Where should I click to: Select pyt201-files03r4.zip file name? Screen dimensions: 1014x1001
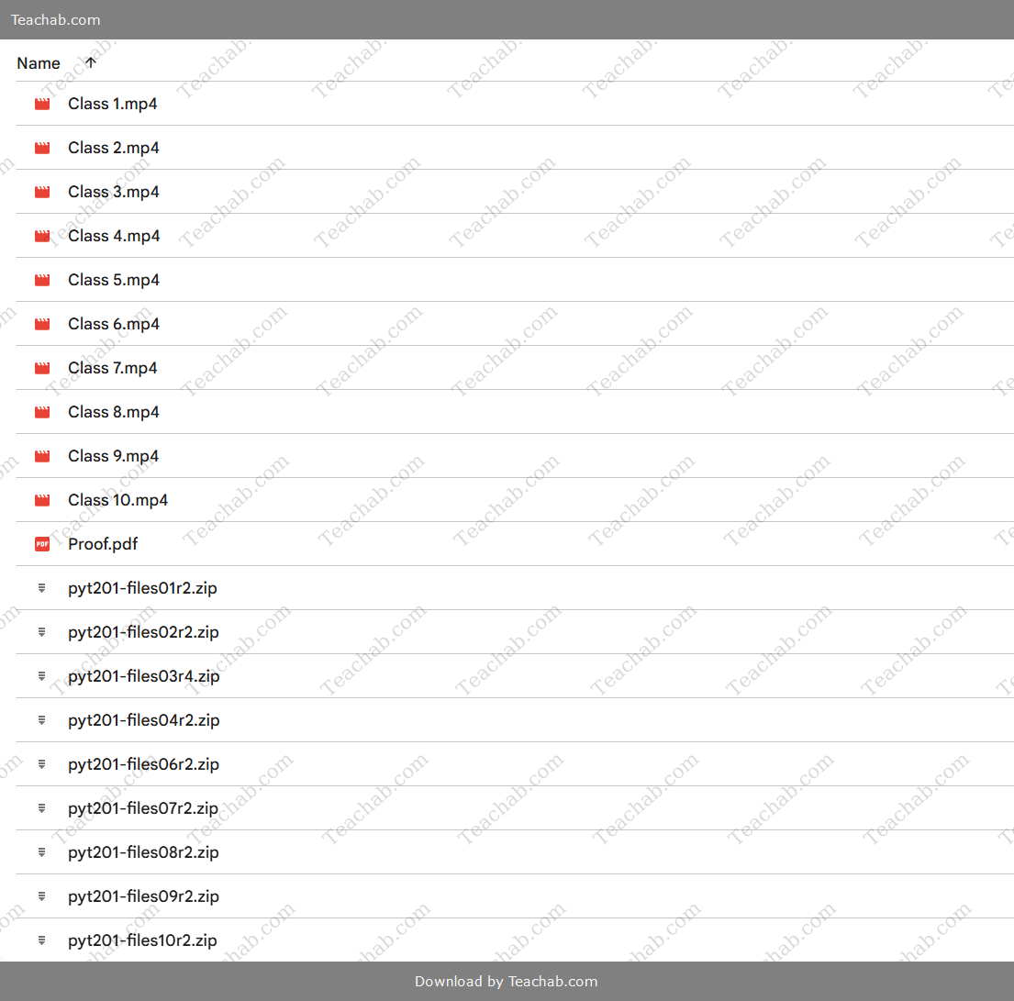144,676
